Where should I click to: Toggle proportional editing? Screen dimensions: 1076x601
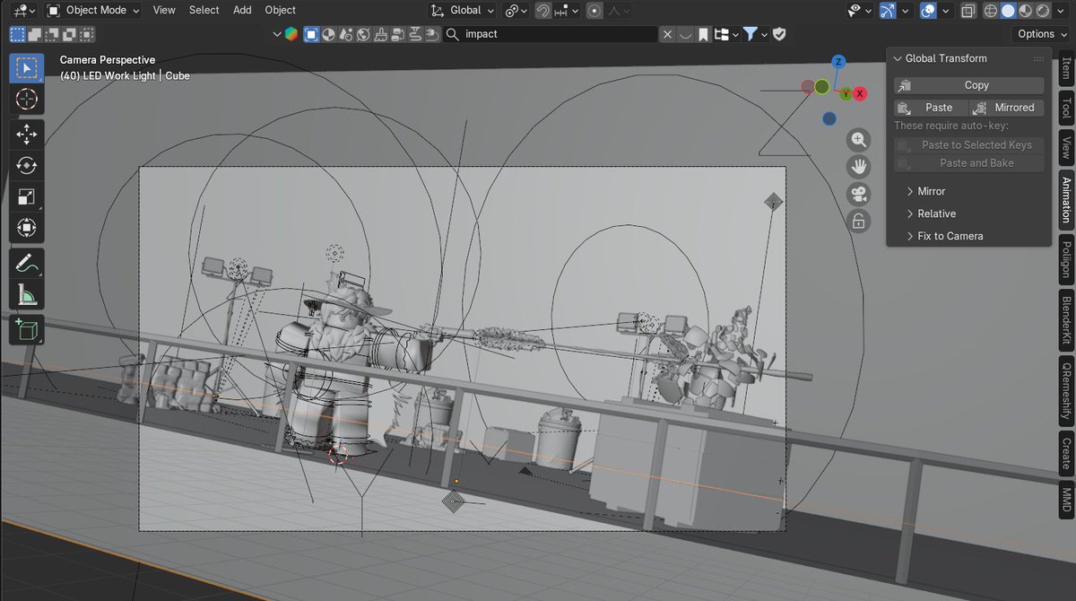[x=594, y=11]
